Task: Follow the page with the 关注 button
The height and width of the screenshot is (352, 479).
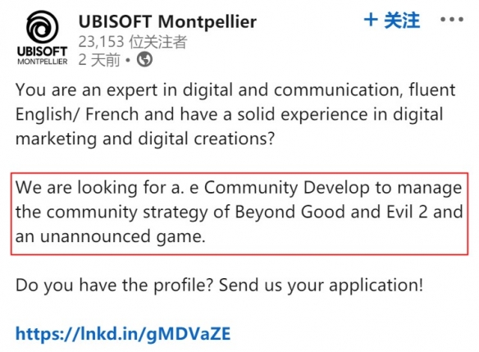Action: [x=392, y=21]
